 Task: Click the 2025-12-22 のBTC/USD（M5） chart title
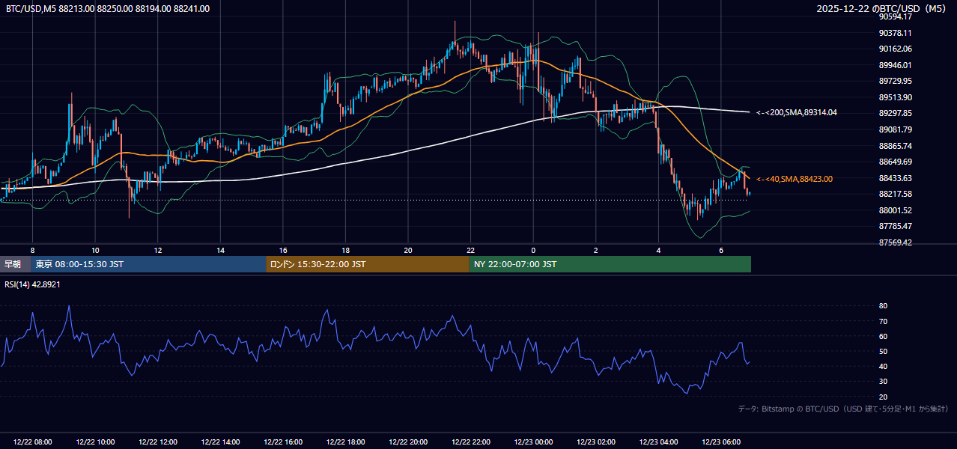tap(882, 8)
